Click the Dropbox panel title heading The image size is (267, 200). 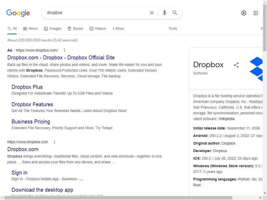pos(208,65)
